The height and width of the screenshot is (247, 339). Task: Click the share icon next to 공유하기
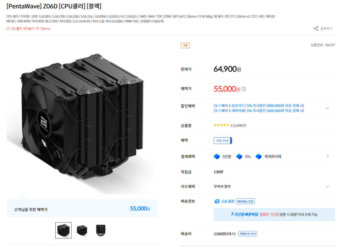[316, 28]
